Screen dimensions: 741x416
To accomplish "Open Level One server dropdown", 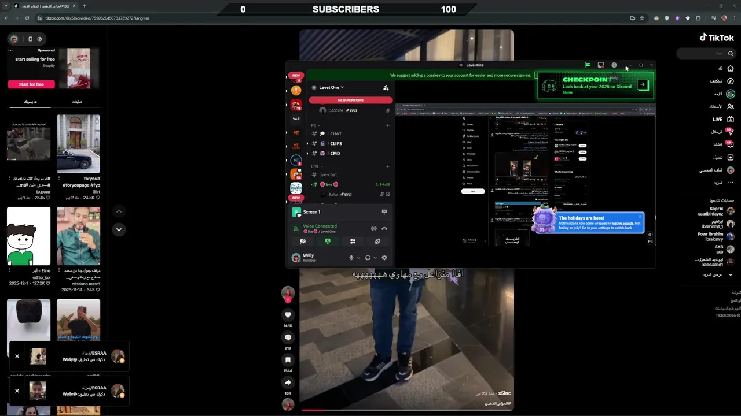I will (332, 87).
